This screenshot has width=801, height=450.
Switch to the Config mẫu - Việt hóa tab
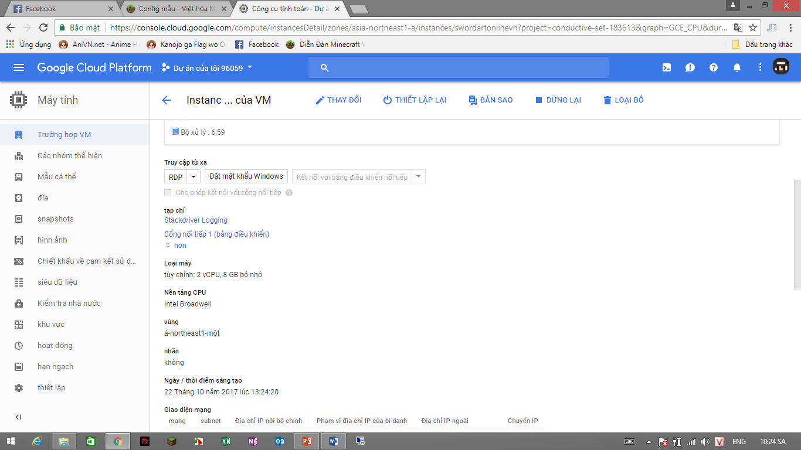pos(175,9)
